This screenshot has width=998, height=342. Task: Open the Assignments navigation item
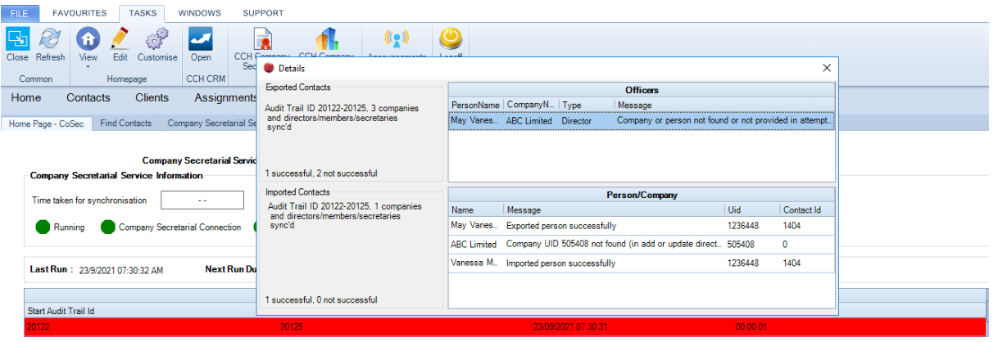(x=225, y=97)
